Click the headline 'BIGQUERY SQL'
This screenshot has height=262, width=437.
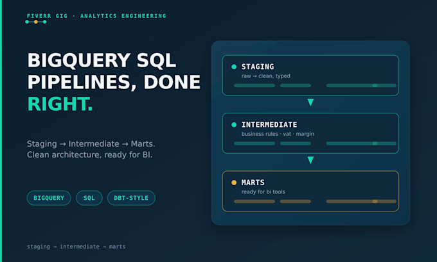pos(102,60)
